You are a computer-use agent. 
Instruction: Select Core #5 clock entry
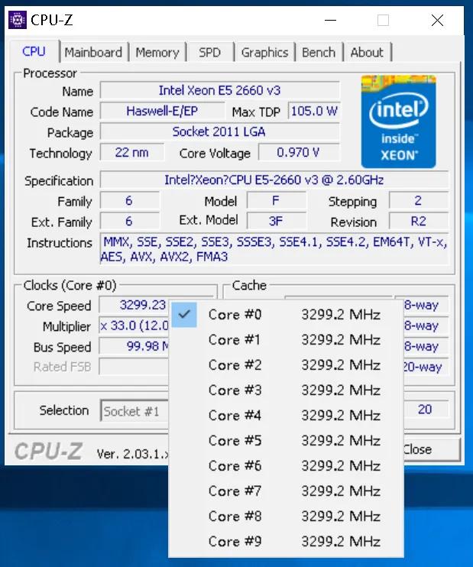pyautogui.click(x=284, y=440)
